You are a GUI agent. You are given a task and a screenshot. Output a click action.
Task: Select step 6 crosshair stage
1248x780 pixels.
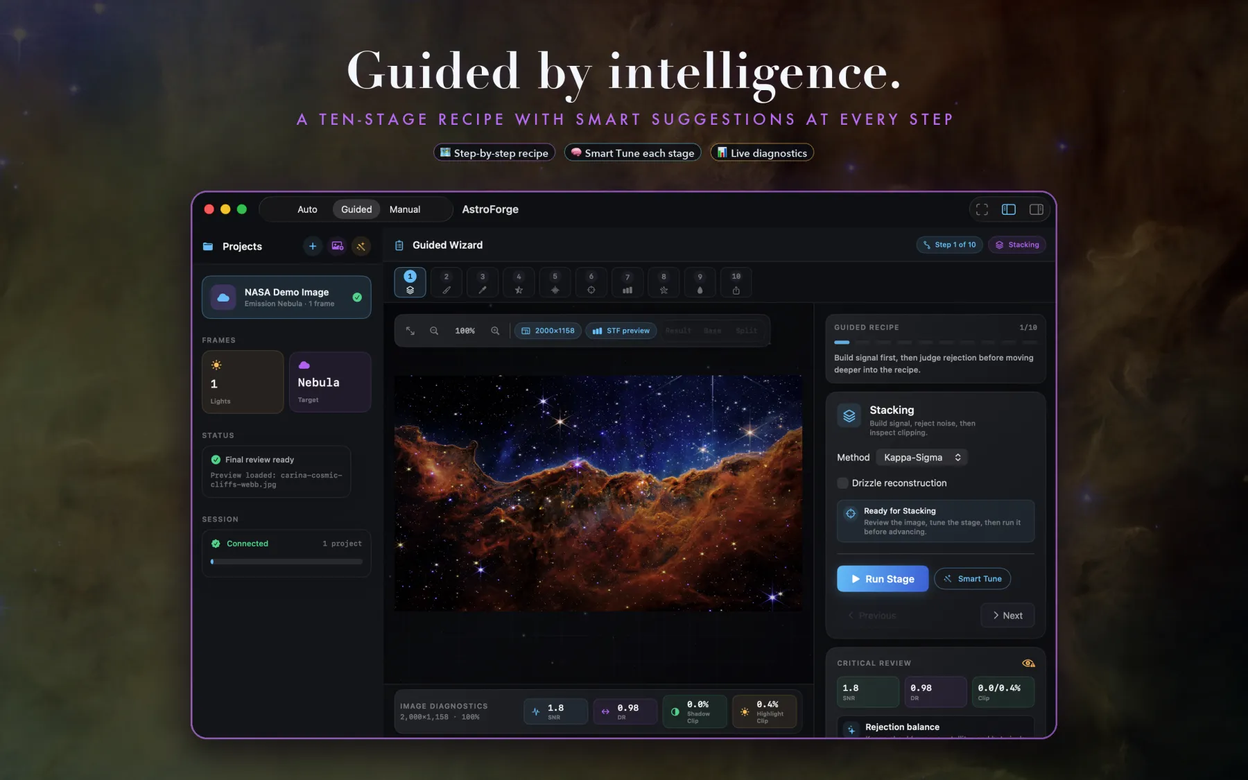click(591, 283)
